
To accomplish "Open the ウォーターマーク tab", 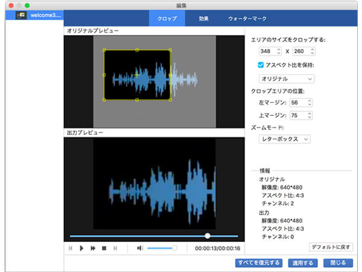I will [x=247, y=18].
